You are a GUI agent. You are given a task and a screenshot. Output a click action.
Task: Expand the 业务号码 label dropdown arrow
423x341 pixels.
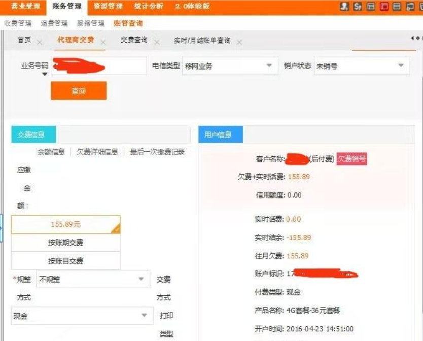45,74
